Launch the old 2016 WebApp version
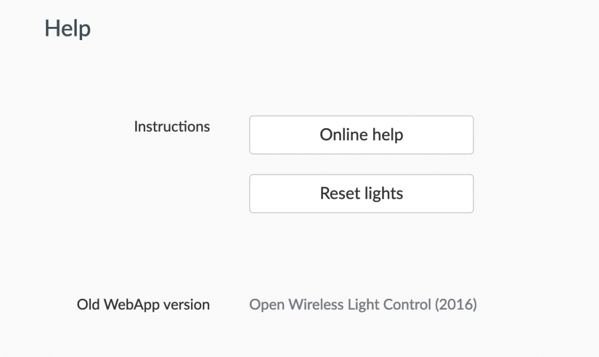Viewport: 599px width, 357px height. [x=362, y=304]
